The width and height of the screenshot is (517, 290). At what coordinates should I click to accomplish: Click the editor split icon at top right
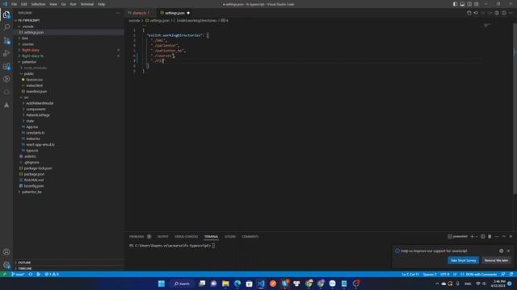pos(504,13)
